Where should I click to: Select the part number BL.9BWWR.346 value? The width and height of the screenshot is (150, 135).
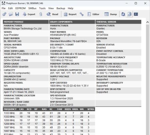[13, 41]
